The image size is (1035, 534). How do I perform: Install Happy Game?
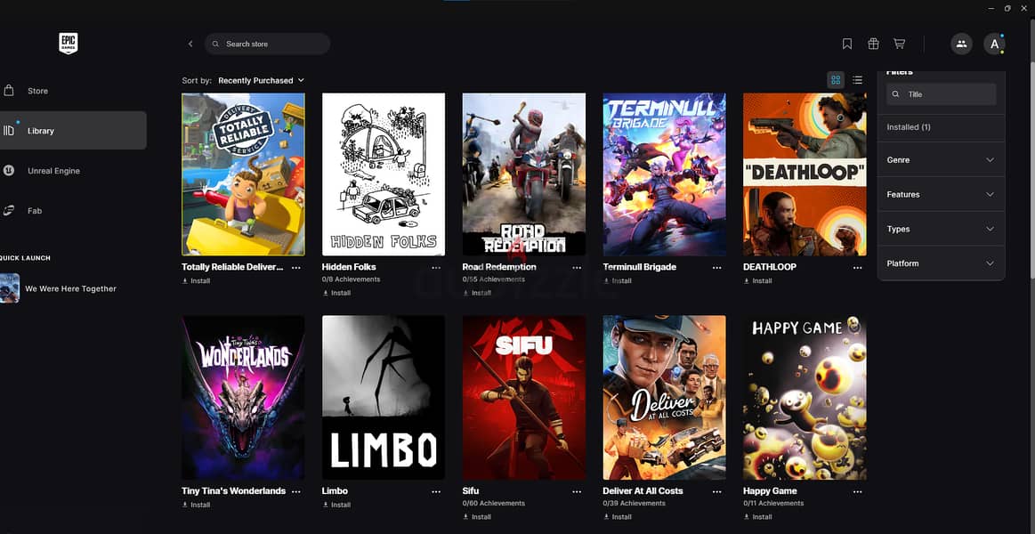(757, 516)
